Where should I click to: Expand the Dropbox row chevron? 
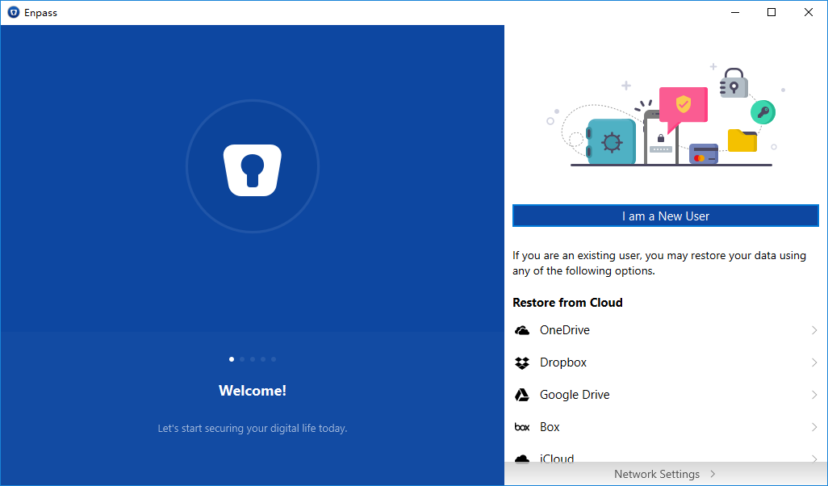[814, 362]
